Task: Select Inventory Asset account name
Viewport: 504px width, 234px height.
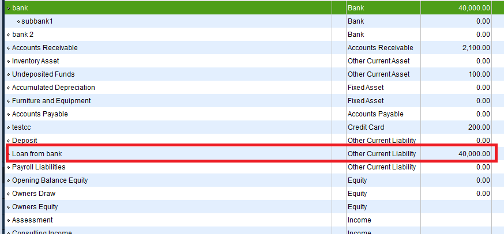Action: [35, 61]
